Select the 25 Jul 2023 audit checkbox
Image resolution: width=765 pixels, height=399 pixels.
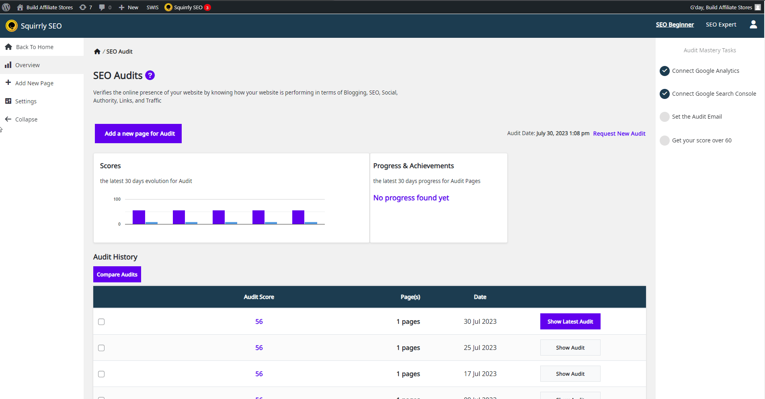click(x=101, y=348)
